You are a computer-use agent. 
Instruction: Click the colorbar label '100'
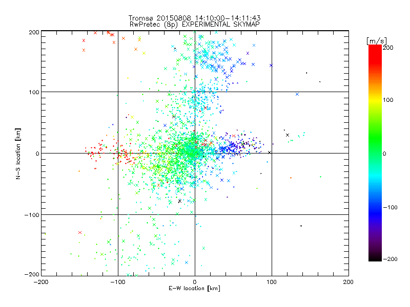point(388,100)
